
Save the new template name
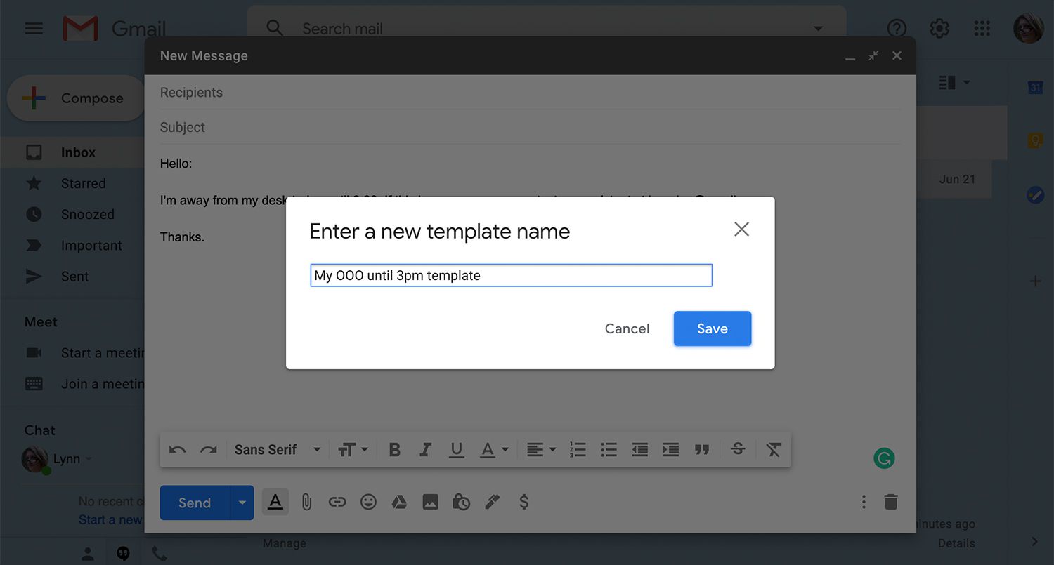(713, 328)
